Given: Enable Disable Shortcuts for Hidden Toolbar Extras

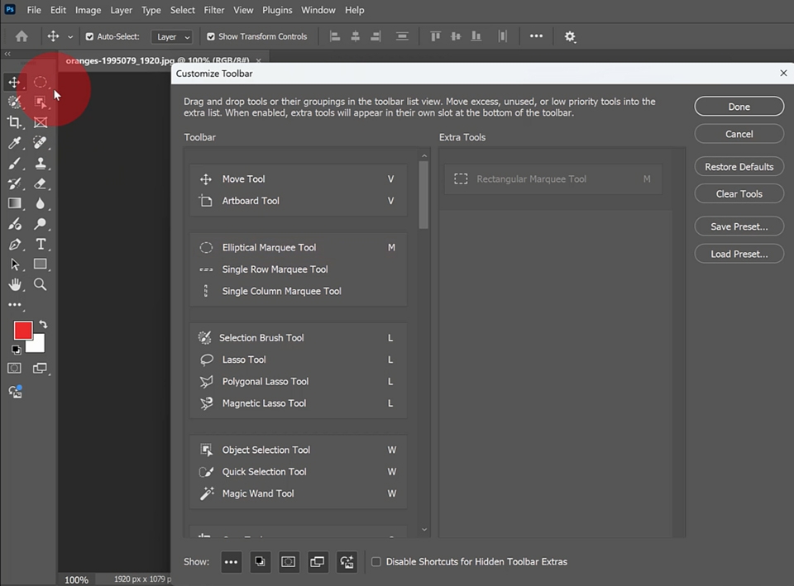Looking at the screenshot, I should (376, 562).
